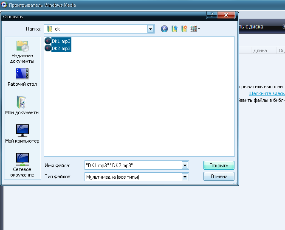Click the help question mark button
285x230 pixels.
212,15
